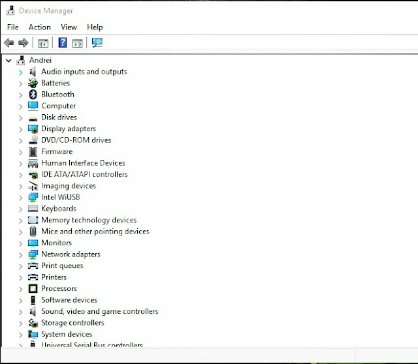This screenshot has width=418, height=364.
Task: Expand the Monitors chevron
Action: 20,243
